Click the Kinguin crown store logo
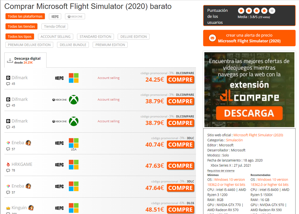 tap(8, 208)
